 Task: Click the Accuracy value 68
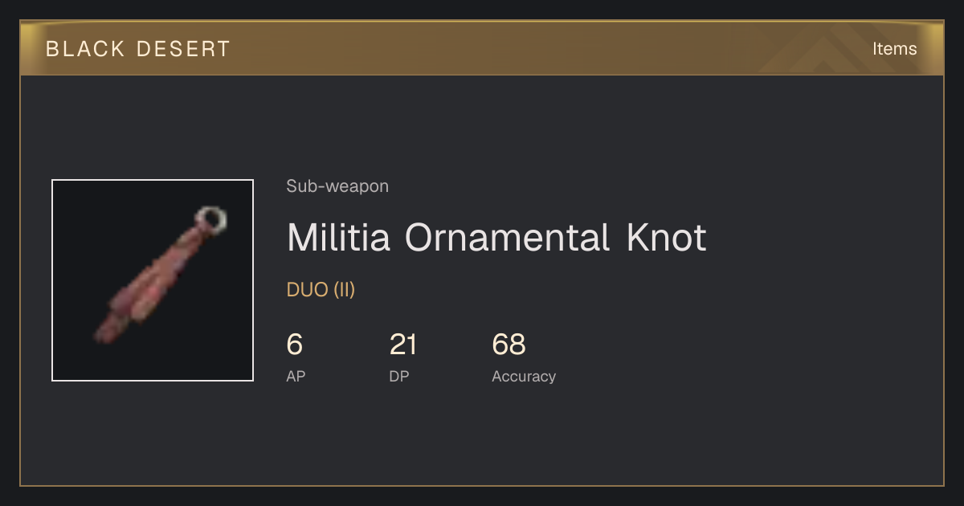coord(509,345)
